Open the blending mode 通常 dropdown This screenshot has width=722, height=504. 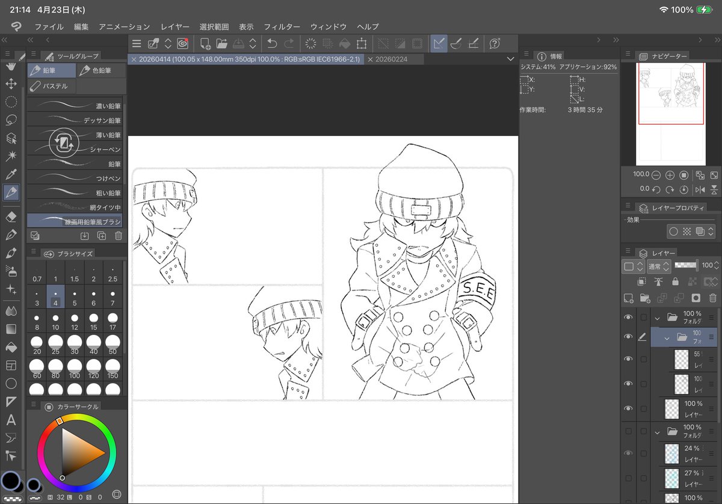(658, 266)
